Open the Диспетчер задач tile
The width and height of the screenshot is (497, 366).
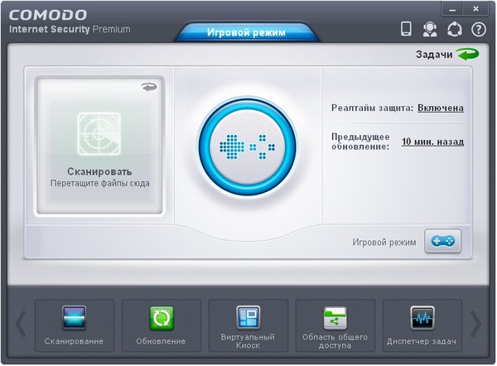422,325
